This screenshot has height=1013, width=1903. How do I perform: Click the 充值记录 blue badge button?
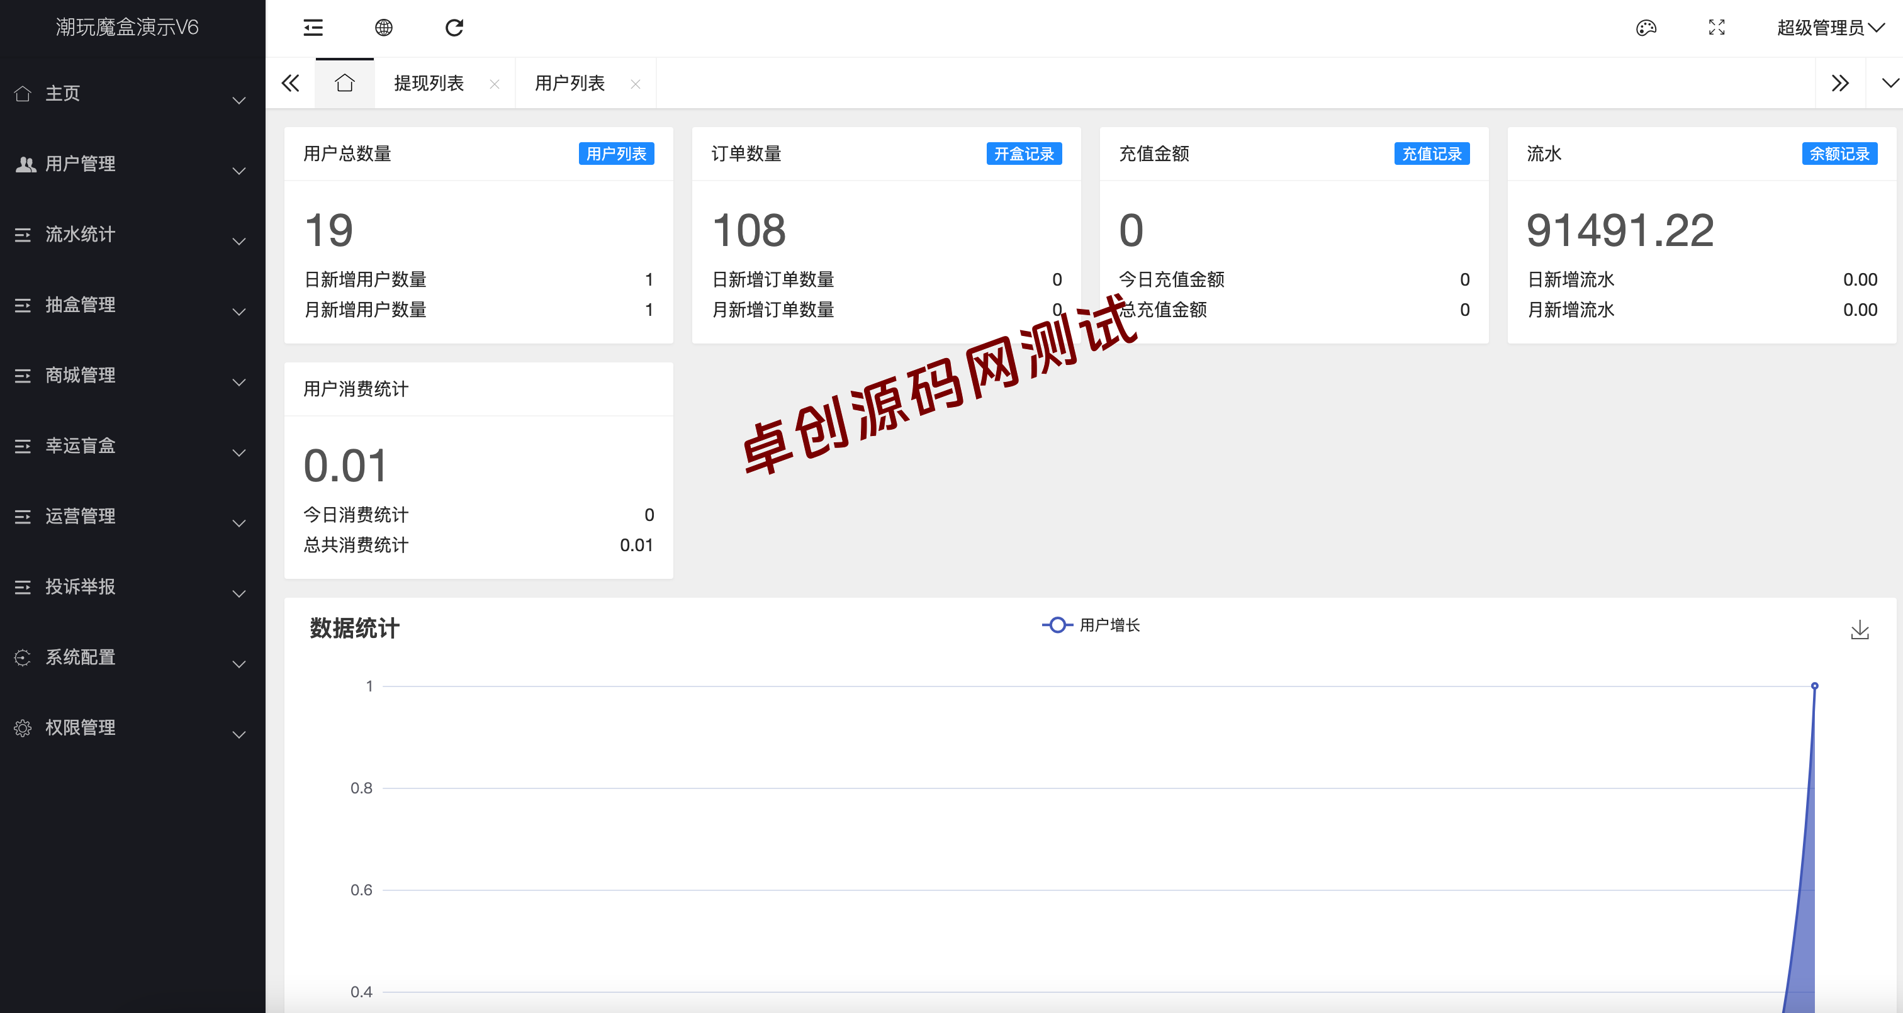(x=1432, y=154)
